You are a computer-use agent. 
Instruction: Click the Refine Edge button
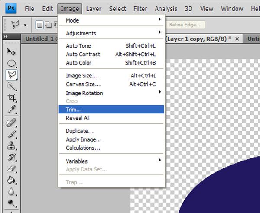[185, 25]
